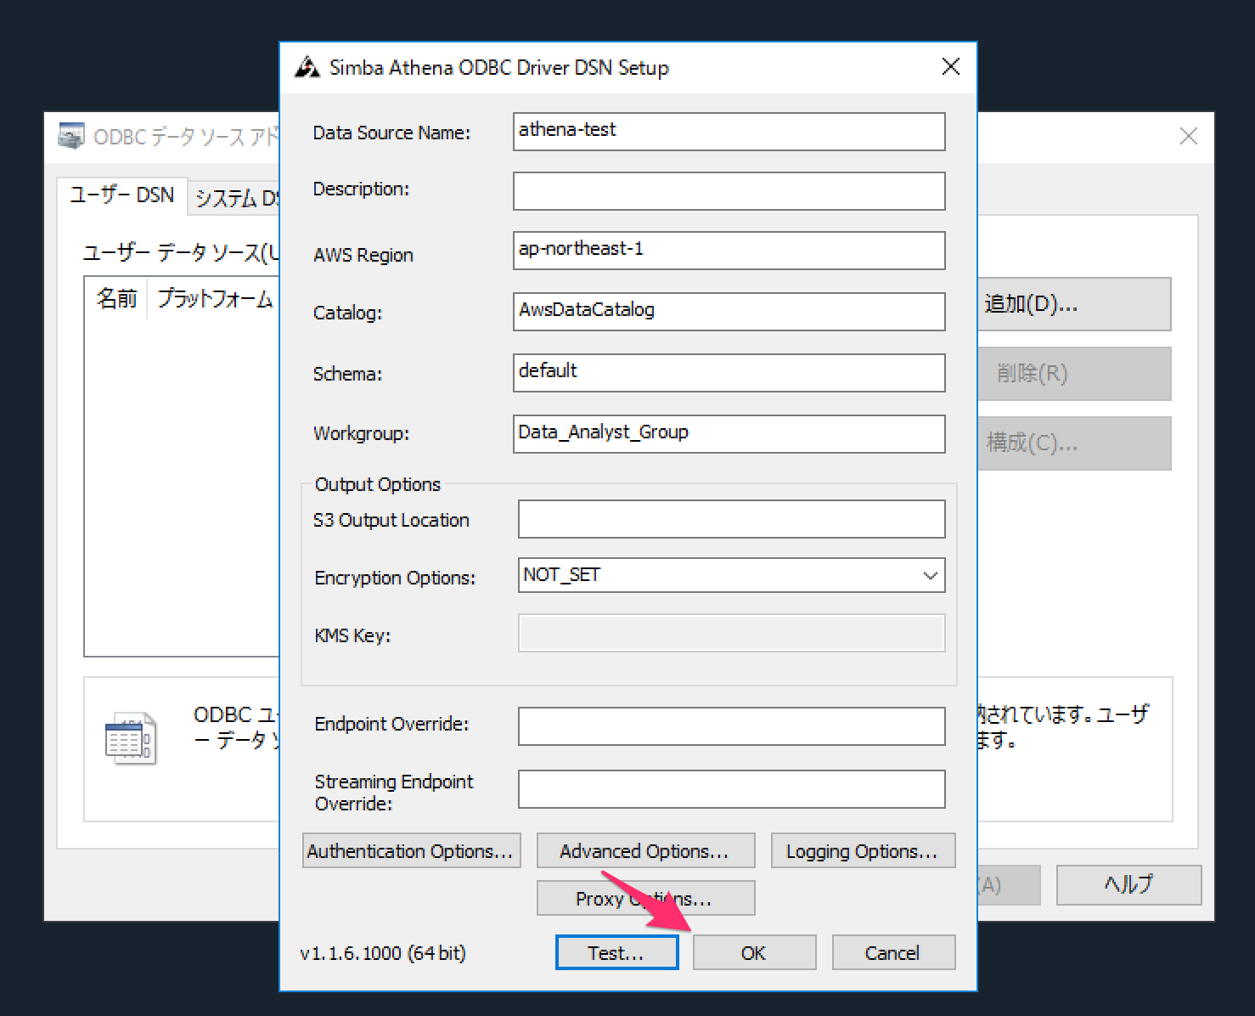Close the Simba Athena DSN Setup dialog
Image resolution: width=1255 pixels, height=1016 pixels.
pyautogui.click(x=950, y=67)
